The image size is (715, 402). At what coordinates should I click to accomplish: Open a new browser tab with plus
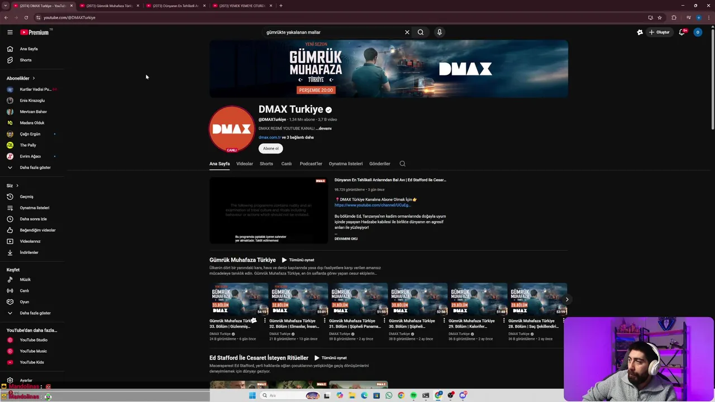(281, 6)
